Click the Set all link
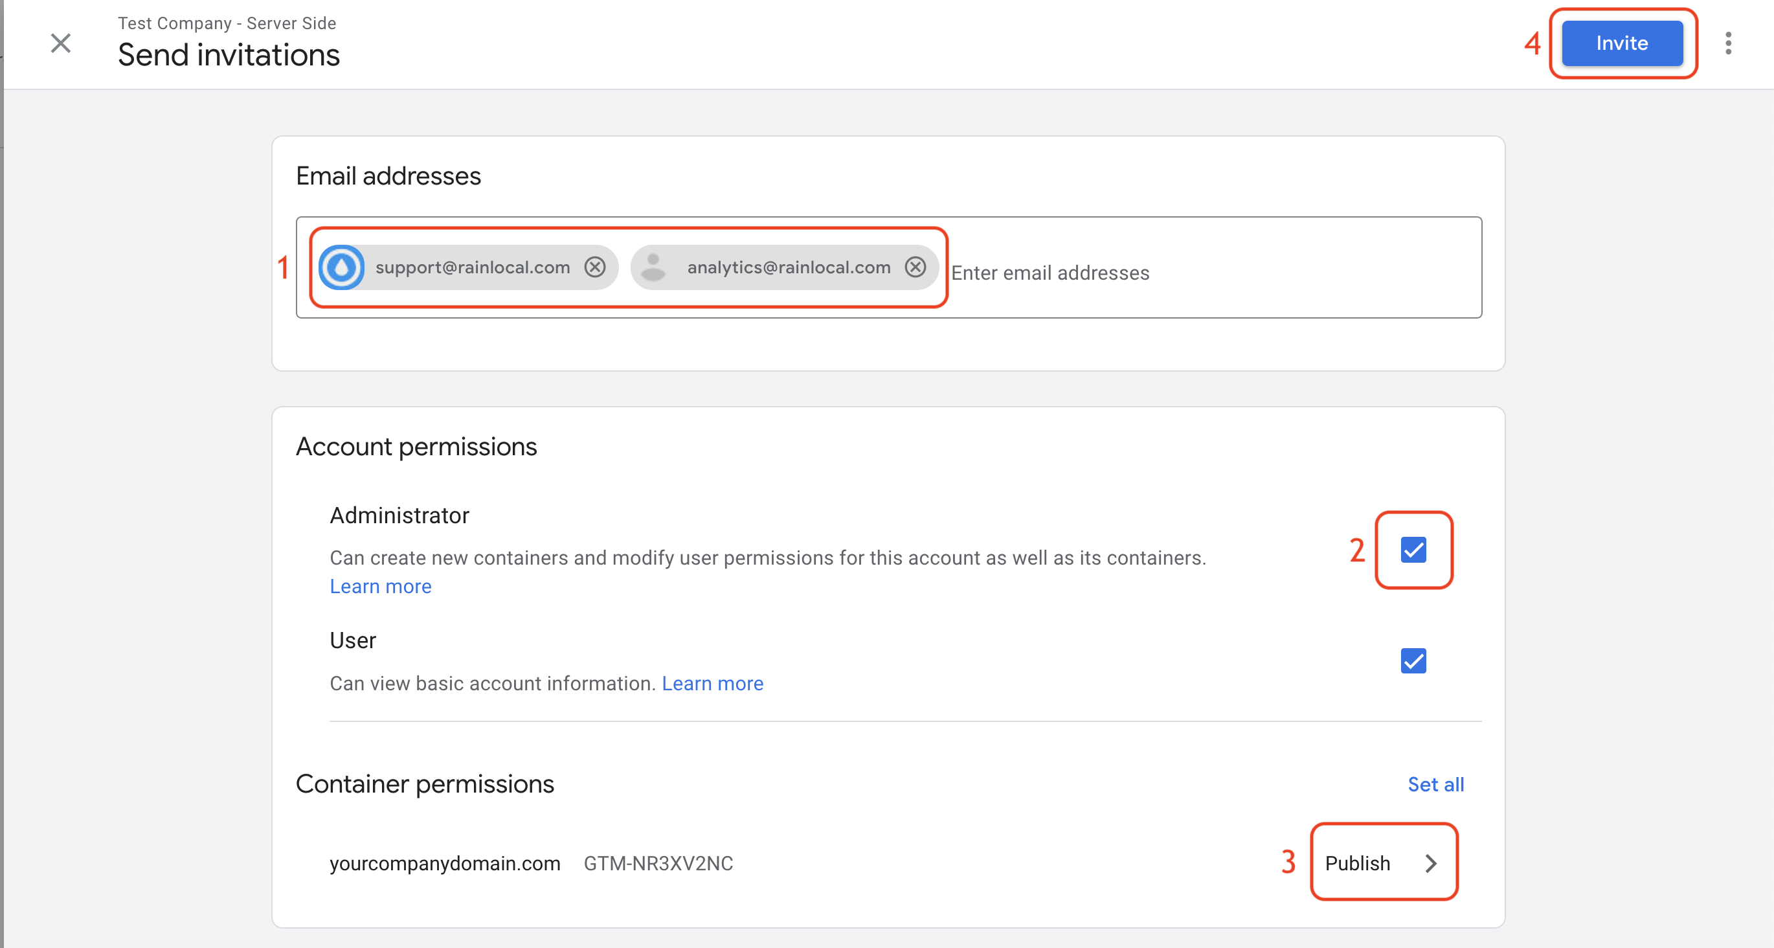1774x948 pixels. tap(1435, 784)
